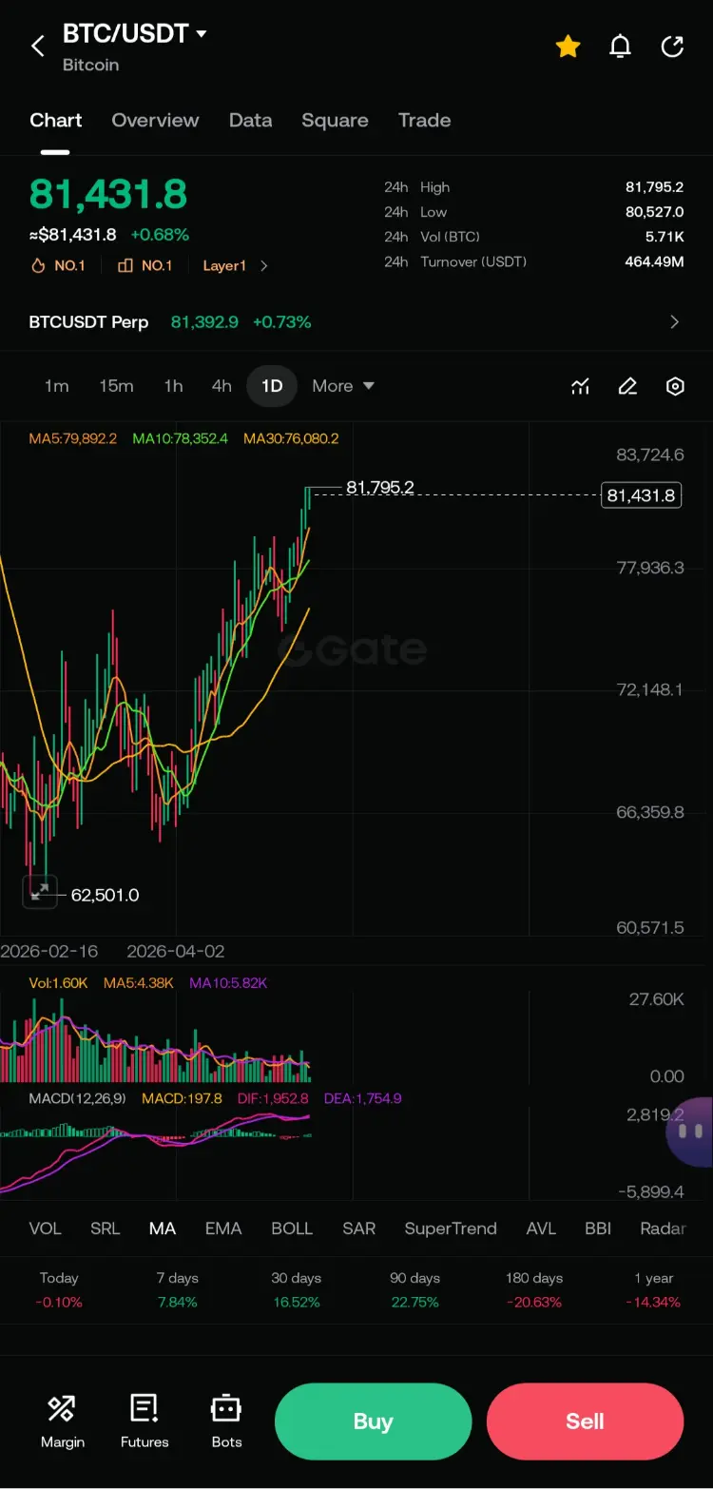Image resolution: width=713 pixels, height=1489 pixels.
Task: Open Margin trading icon
Action: click(x=63, y=1421)
